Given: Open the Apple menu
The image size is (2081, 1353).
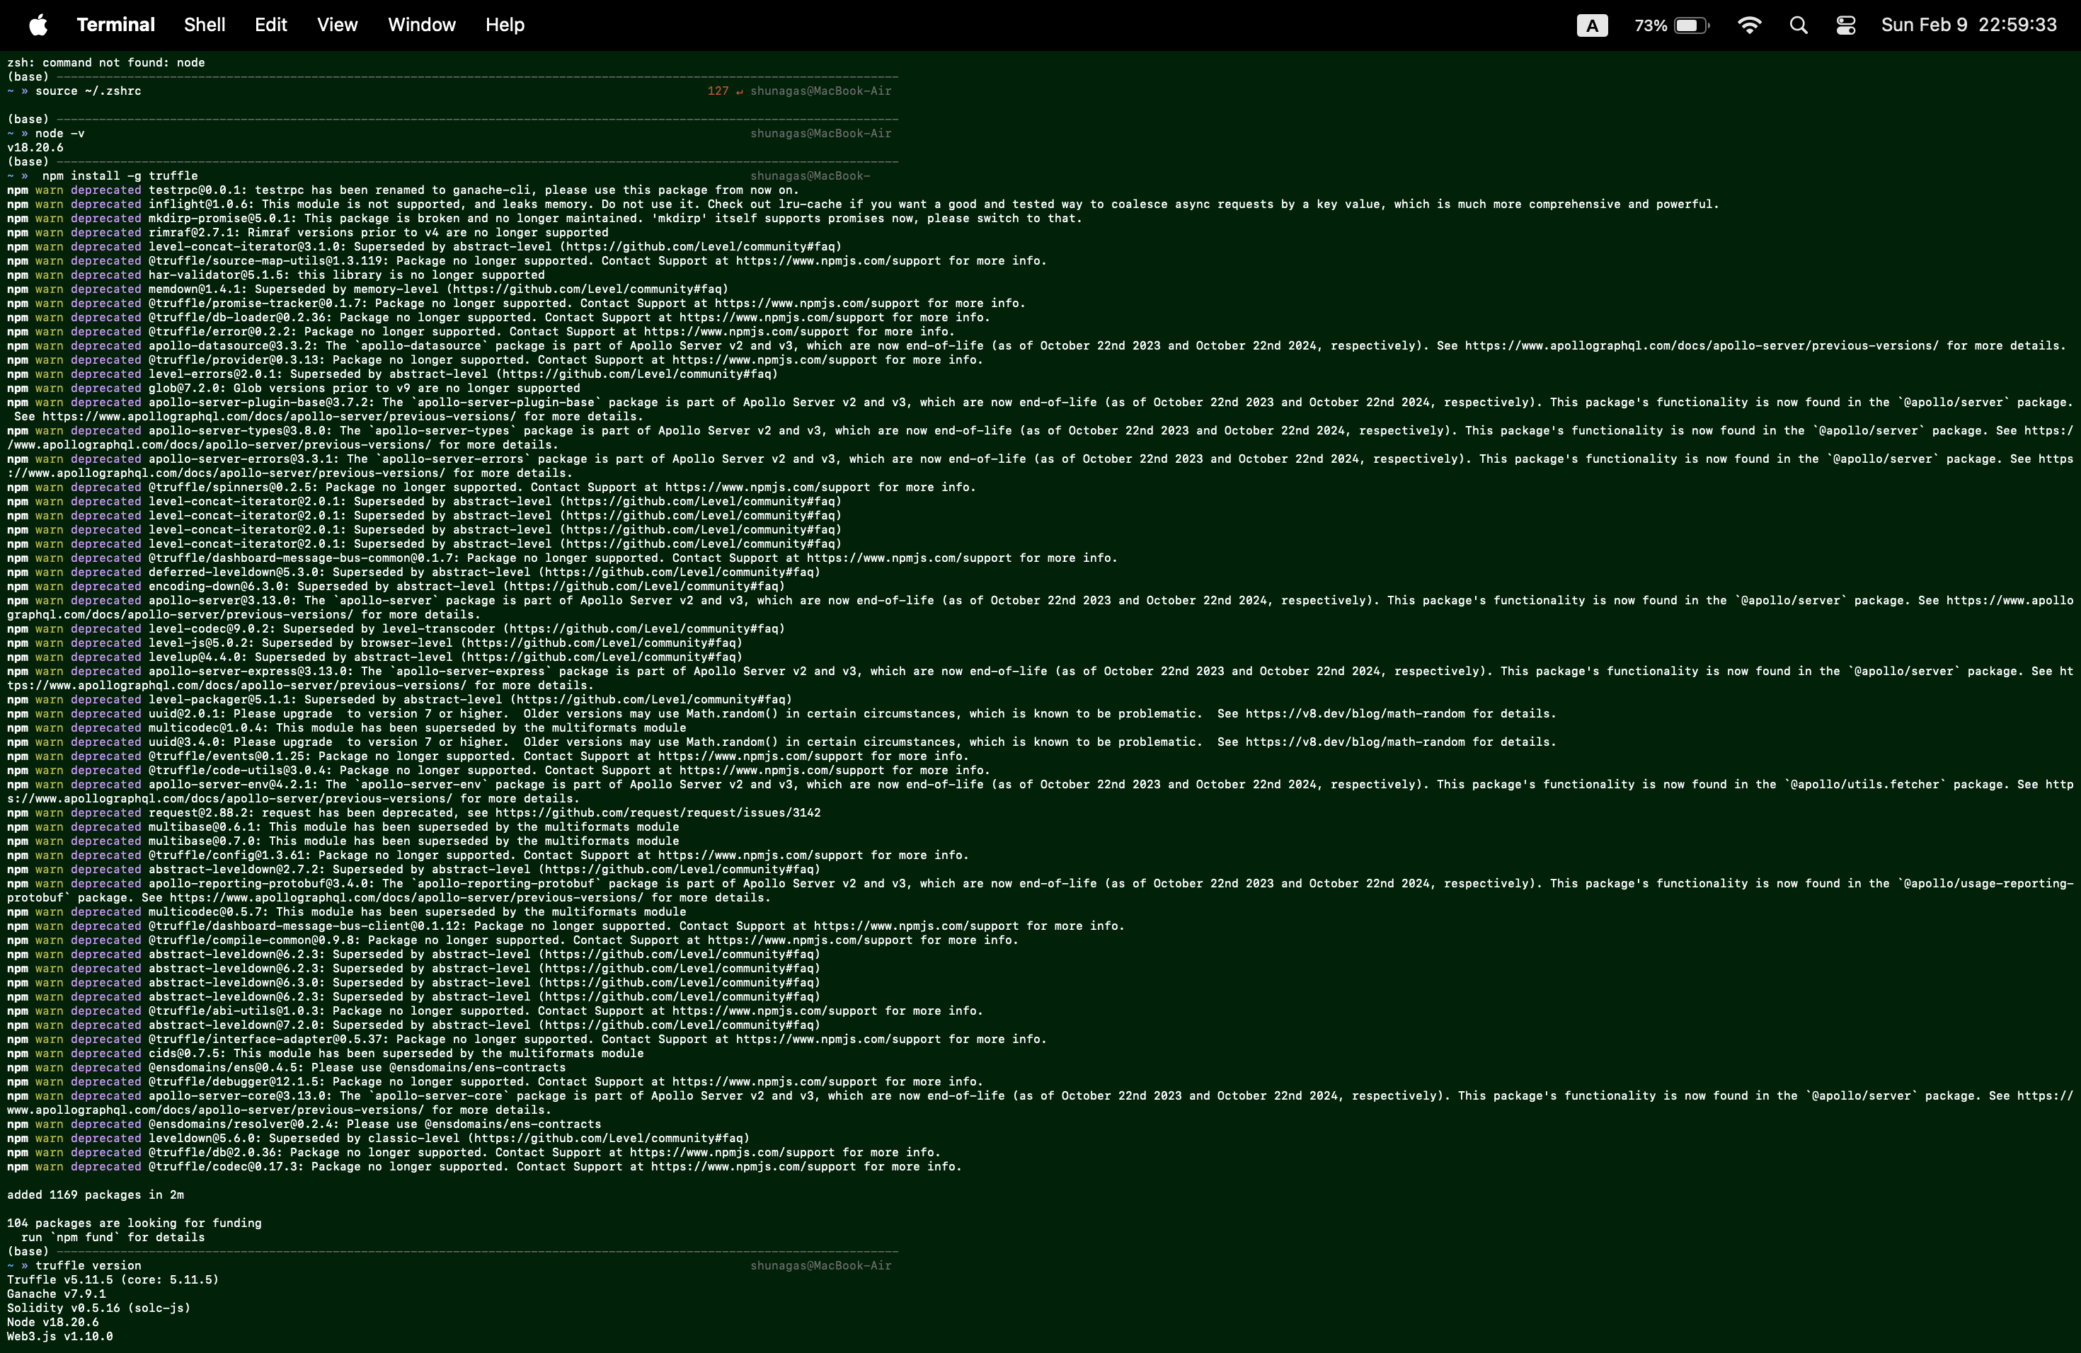Looking at the screenshot, I should [38, 25].
